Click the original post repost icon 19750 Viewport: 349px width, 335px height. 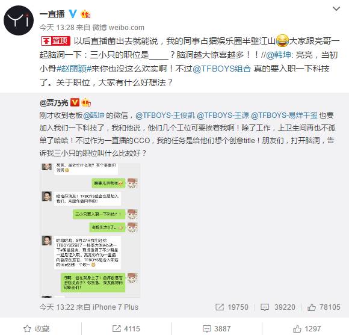[x=232, y=307]
